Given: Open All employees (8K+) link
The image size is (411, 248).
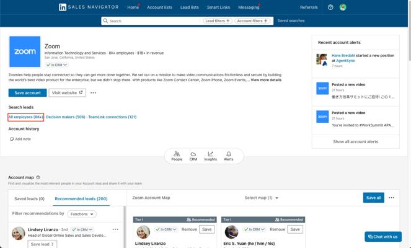Looking at the screenshot, I should coord(25,117).
